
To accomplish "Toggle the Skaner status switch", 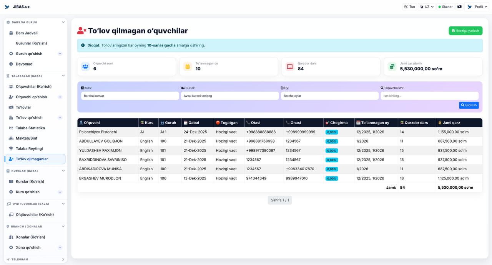I will click(x=445, y=7).
